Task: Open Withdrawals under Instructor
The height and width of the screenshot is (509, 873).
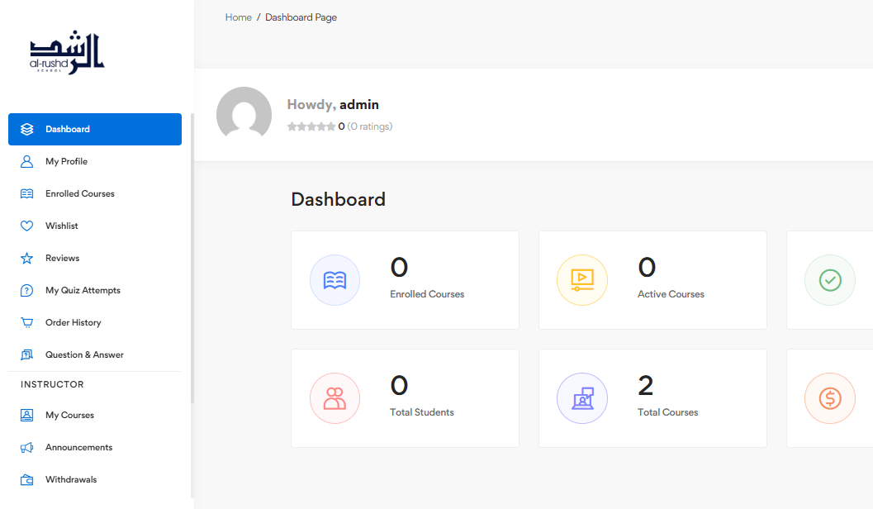Action: (95, 480)
